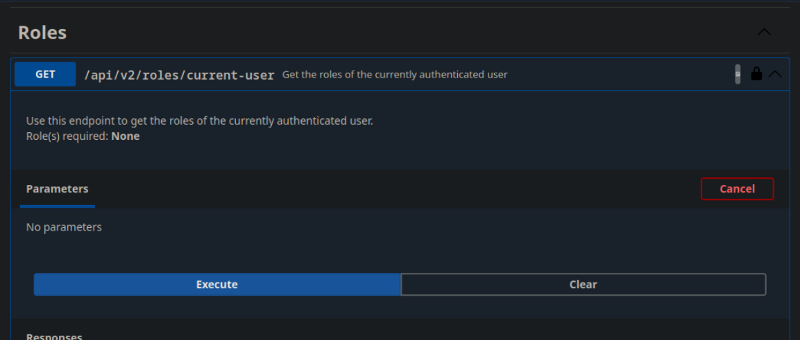Click the Roles section heading
Screen dimensions: 800x340
(42, 33)
